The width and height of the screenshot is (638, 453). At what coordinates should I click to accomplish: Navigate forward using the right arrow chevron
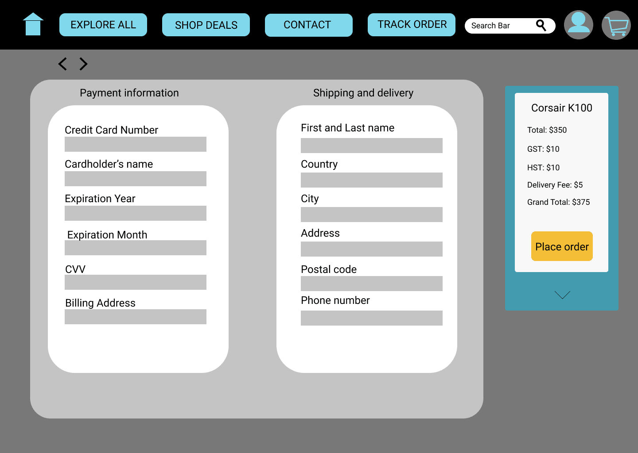coord(83,64)
